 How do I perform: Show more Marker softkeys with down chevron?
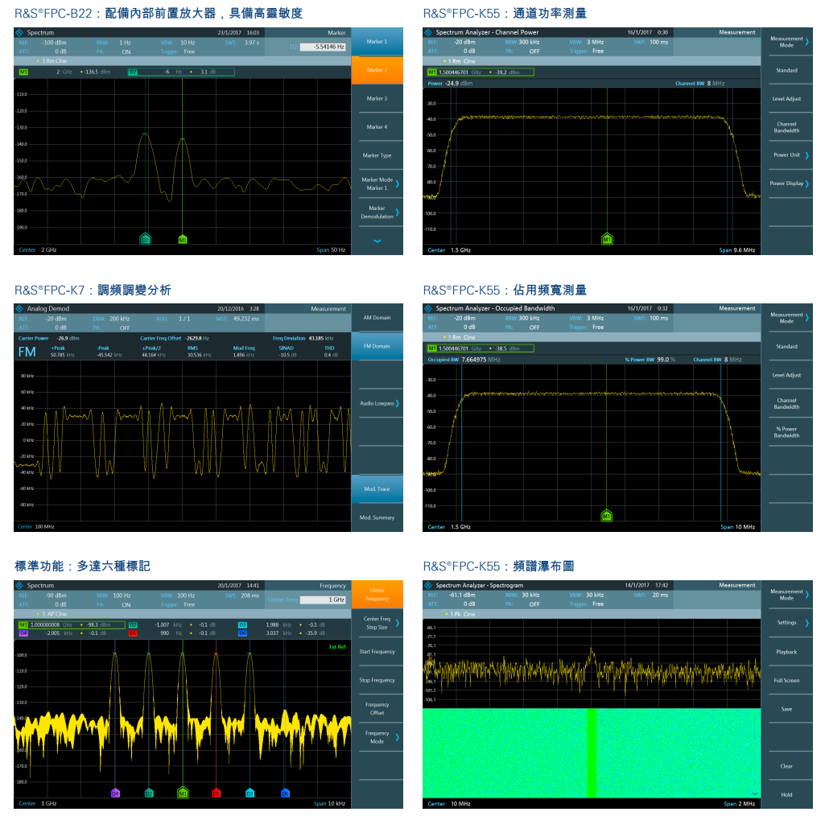point(377,241)
